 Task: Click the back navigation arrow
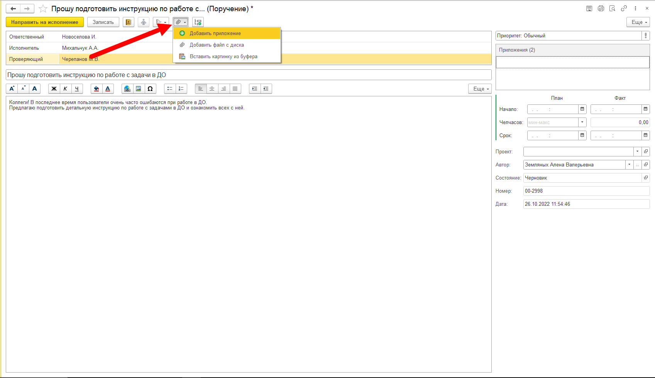(13, 8)
